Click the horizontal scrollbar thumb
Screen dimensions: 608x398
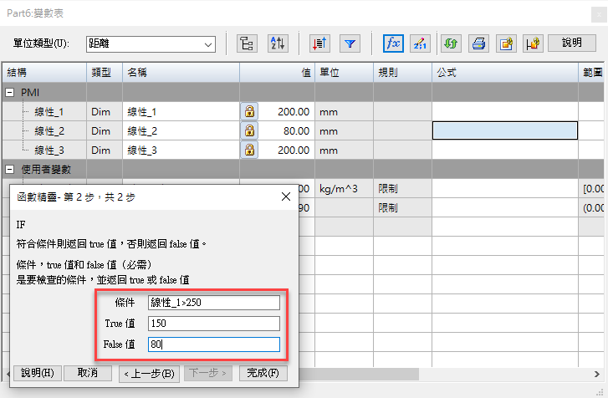[359, 374]
